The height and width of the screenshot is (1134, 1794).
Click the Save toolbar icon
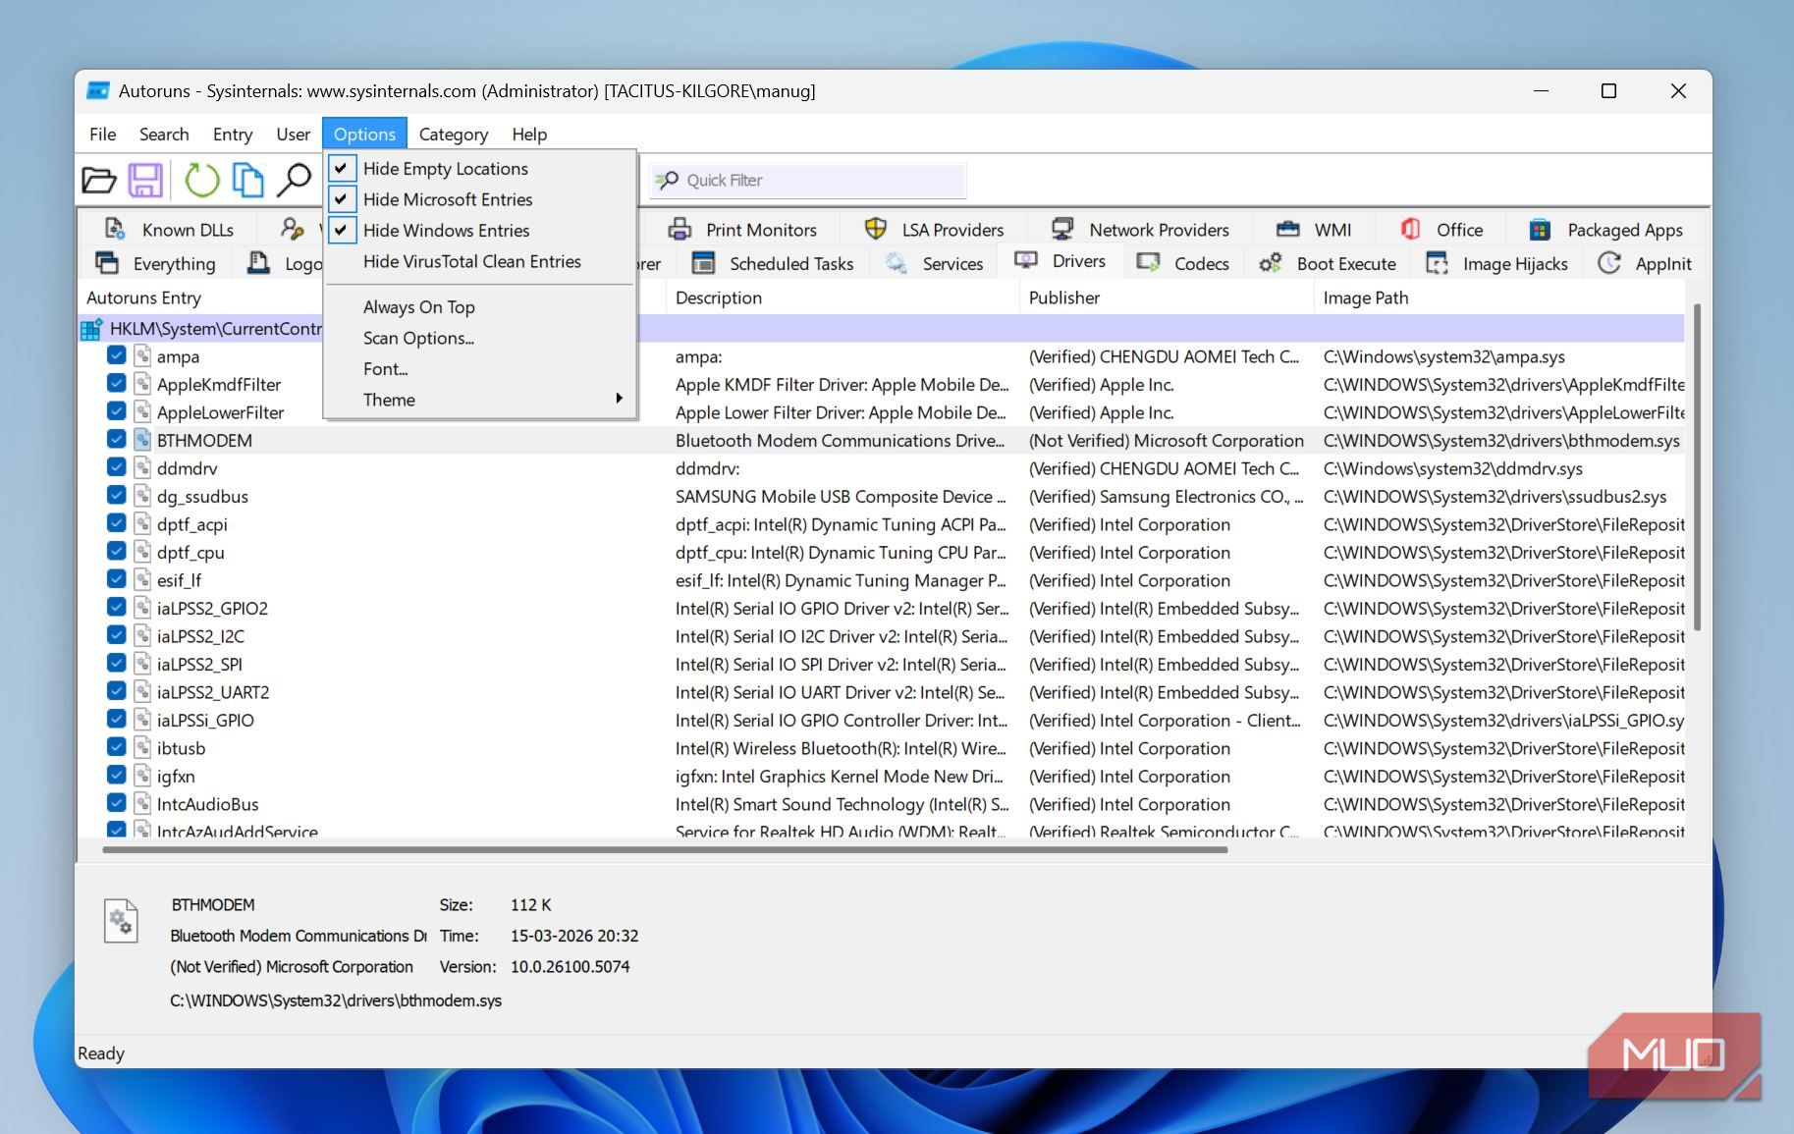145,180
